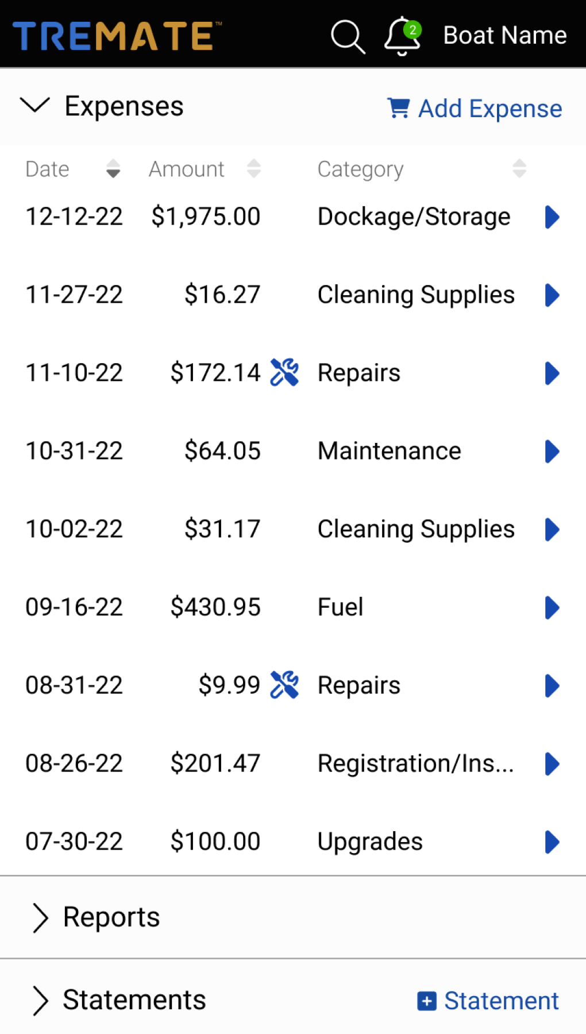Open the Boat Name menu
Viewport: 586px width, 1034px height.
click(504, 36)
